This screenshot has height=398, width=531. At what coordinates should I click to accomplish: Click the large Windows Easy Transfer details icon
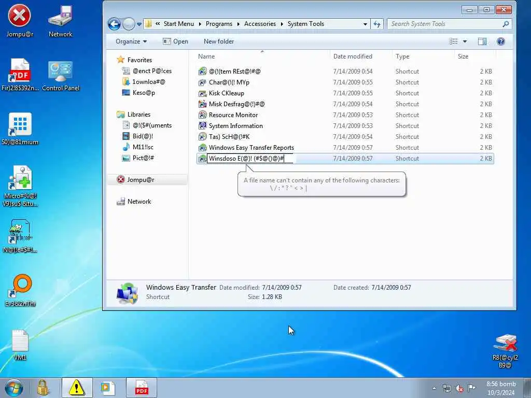pos(128,293)
